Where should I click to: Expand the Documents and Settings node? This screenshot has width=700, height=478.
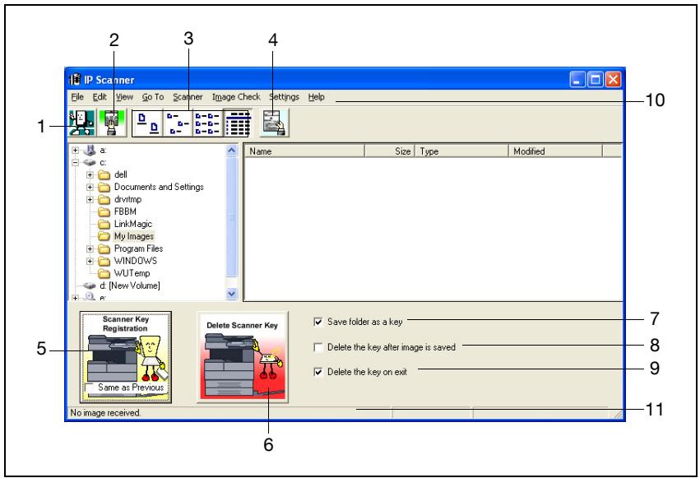click(90, 187)
